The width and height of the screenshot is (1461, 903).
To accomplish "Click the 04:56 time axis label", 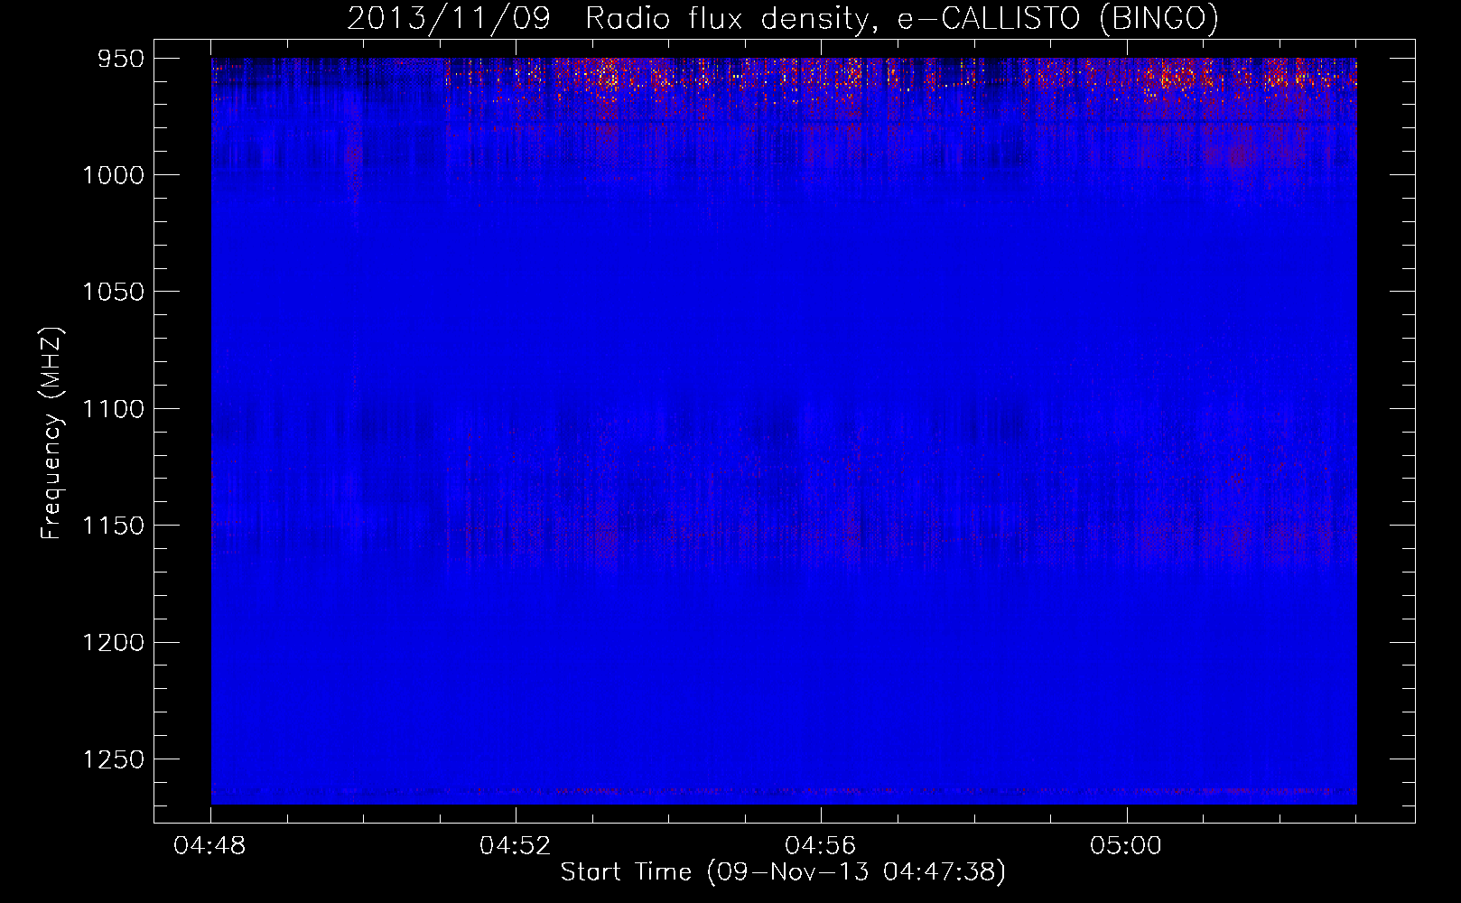I will point(820,846).
